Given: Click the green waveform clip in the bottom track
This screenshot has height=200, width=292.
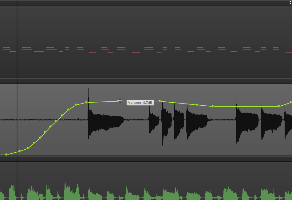Looking at the screenshot, I should pos(146,192).
